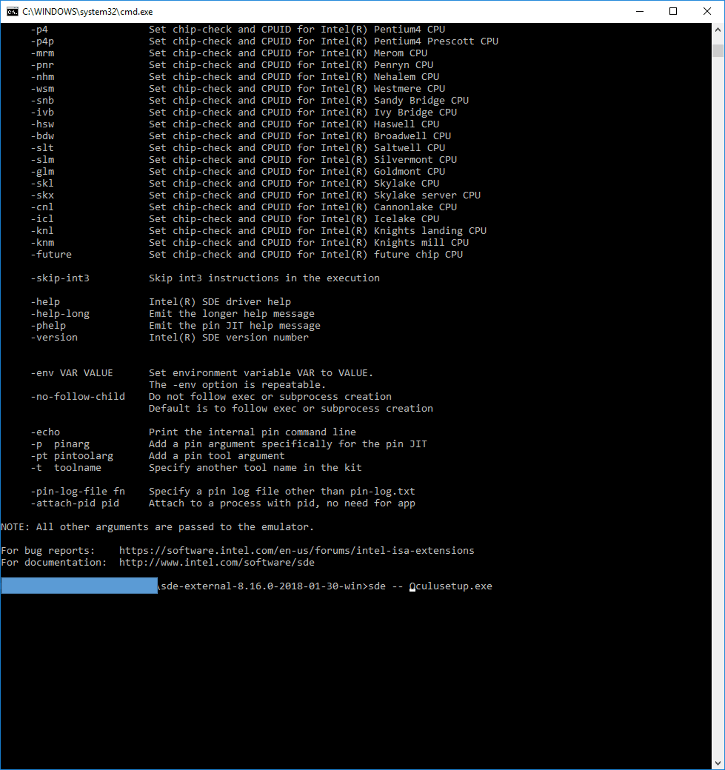725x770 pixels.
Task: Click the -nhm option text
Action: 42,77
